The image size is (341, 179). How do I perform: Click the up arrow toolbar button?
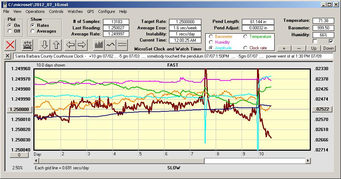pos(56,45)
